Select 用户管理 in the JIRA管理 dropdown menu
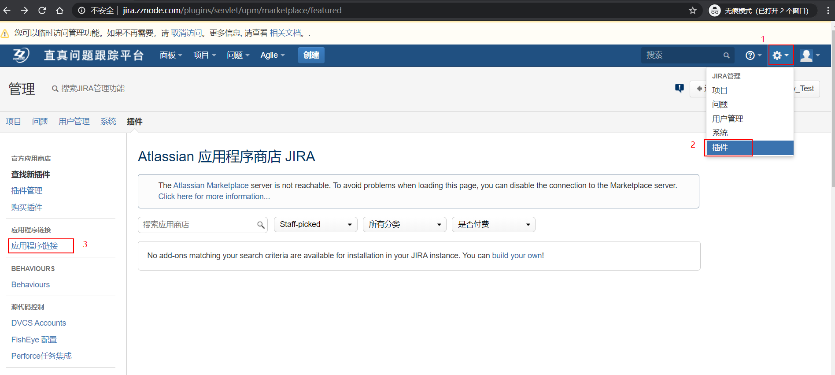 click(x=750, y=119)
